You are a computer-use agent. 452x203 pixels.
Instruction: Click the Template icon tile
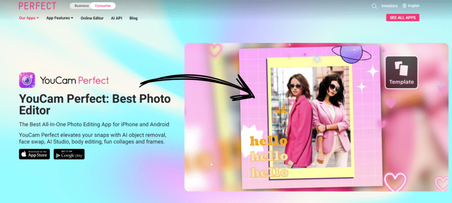click(x=401, y=72)
